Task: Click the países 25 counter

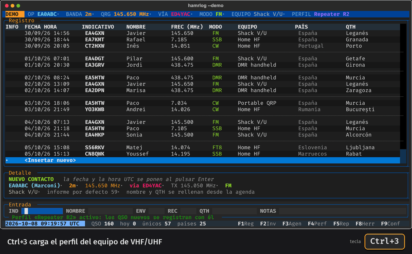Action: click(192, 223)
